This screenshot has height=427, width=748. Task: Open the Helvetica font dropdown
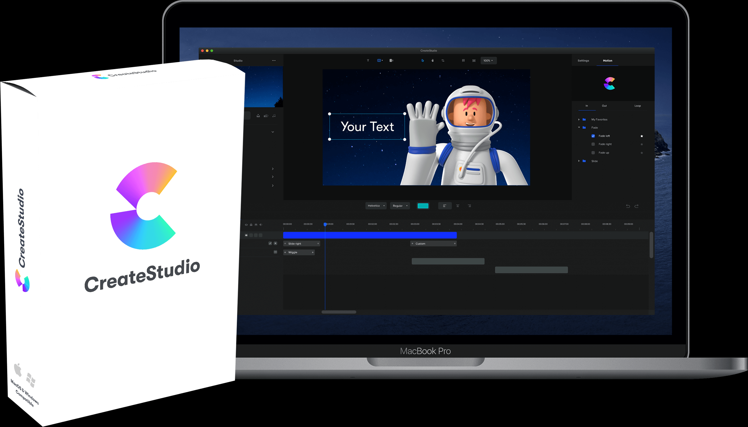click(x=376, y=206)
